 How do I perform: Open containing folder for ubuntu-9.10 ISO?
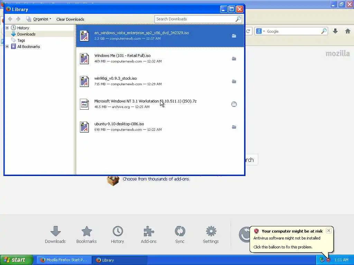click(x=234, y=127)
